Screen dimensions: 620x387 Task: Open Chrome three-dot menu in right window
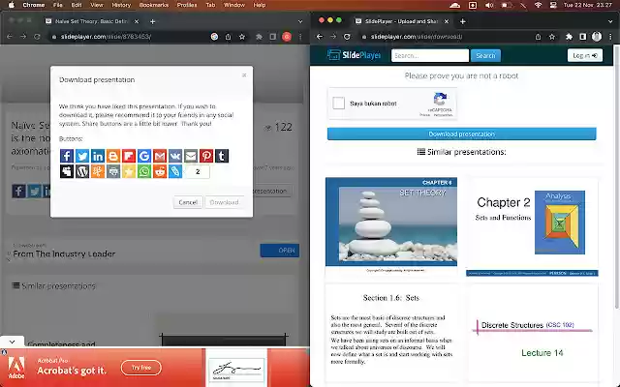(x=610, y=37)
